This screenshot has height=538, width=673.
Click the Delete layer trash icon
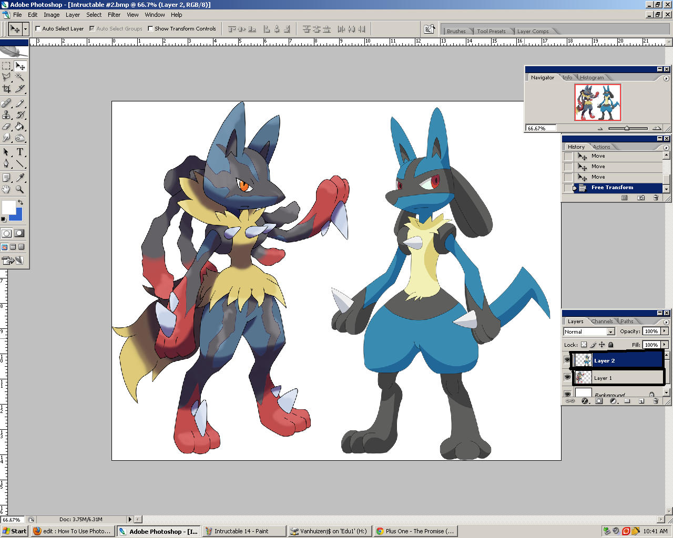coord(656,401)
